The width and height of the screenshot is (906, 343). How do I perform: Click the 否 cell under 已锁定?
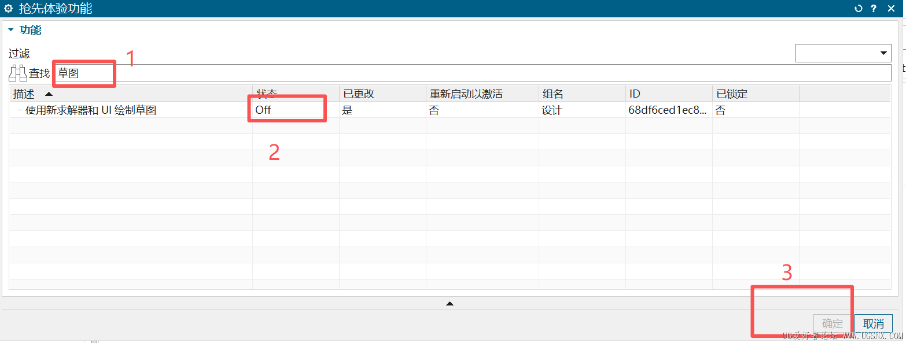tap(756, 110)
